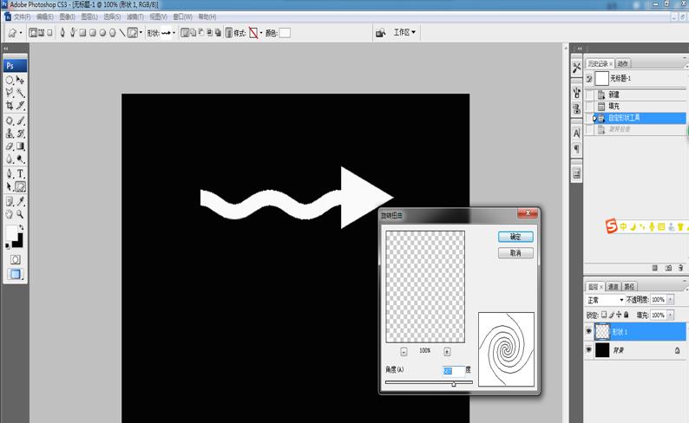This screenshot has width=689, height=423.
Task: Open foreground color swatch in toolbox
Action: tap(11, 232)
